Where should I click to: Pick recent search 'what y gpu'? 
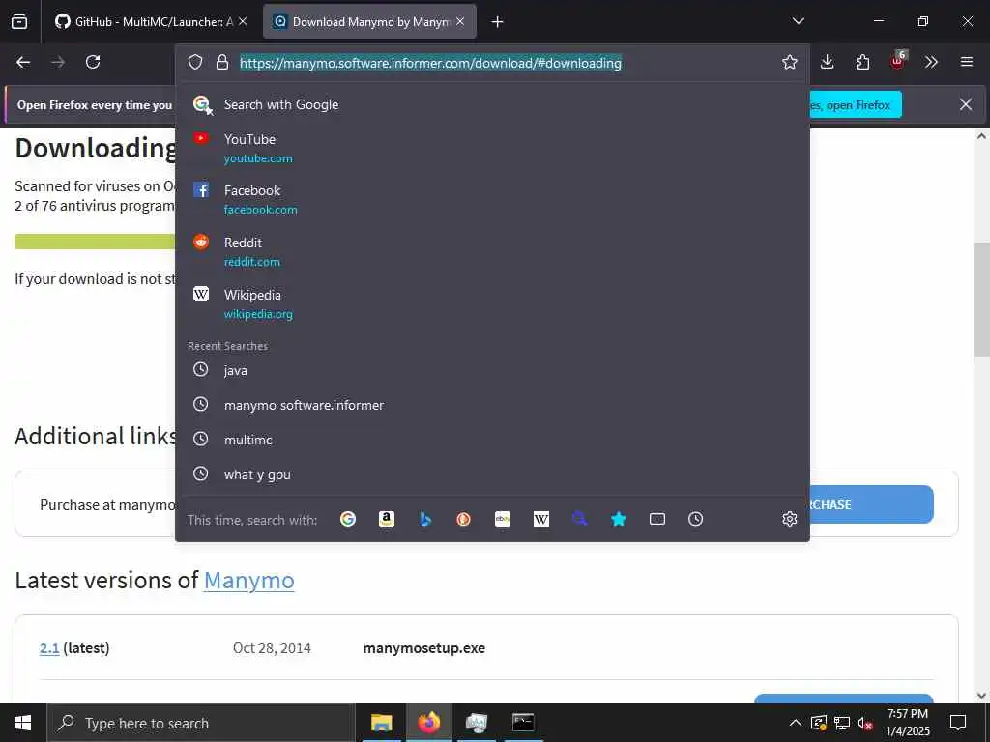pyautogui.click(x=492, y=474)
